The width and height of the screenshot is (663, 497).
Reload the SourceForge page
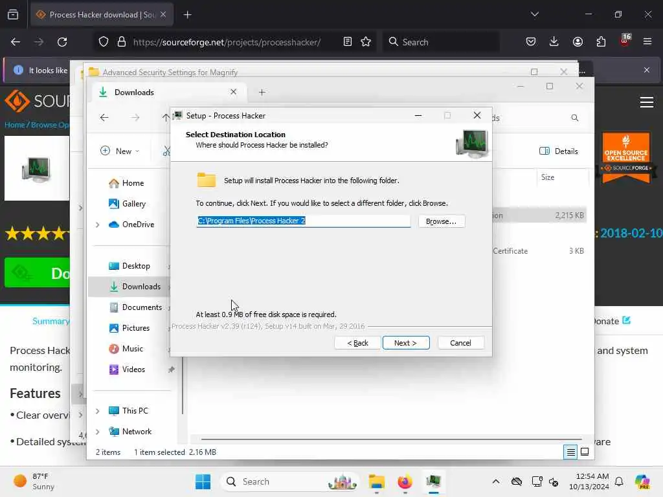pyautogui.click(x=62, y=42)
